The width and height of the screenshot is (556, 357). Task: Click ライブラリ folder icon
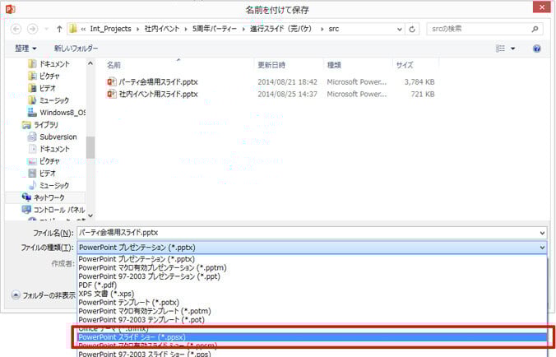pyautogui.click(x=26, y=125)
